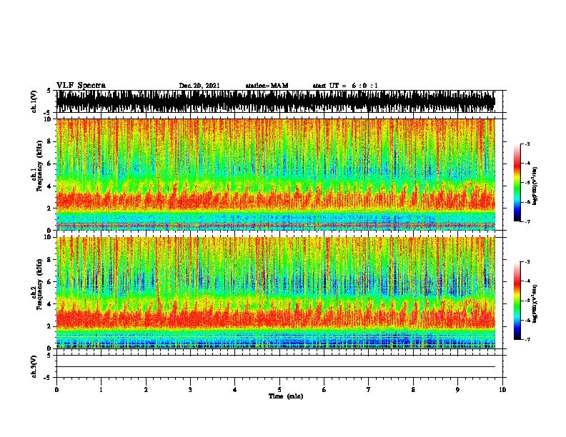Click the ch.2 frequency tick label '4'
This screenshot has width=566, height=437.
tap(49, 304)
